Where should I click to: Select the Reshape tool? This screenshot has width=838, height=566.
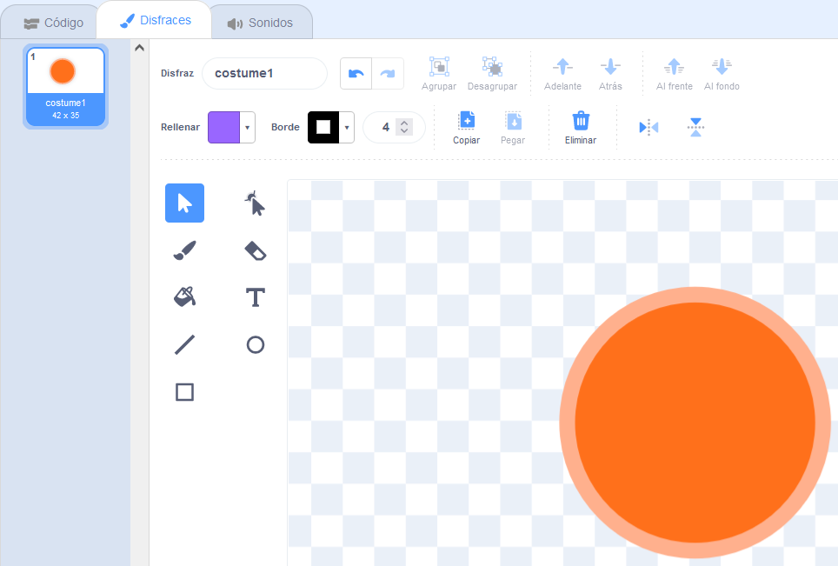[255, 203]
